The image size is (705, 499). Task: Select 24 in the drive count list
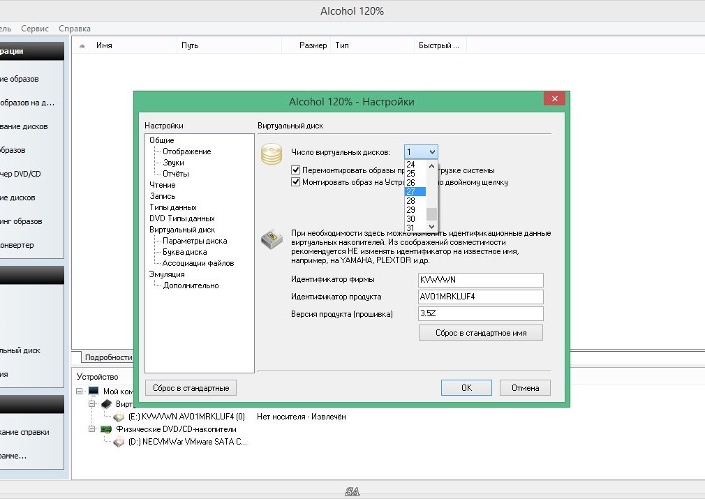click(415, 165)
